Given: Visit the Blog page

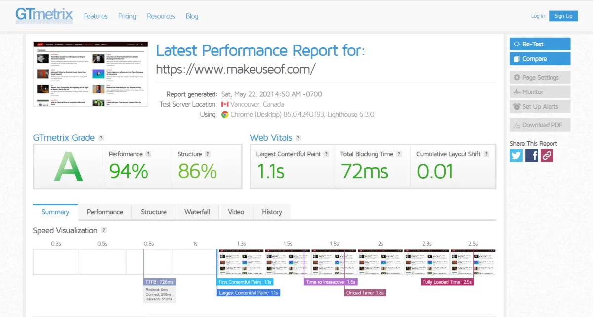Looking at the screenshot, I should pos(192,16).
